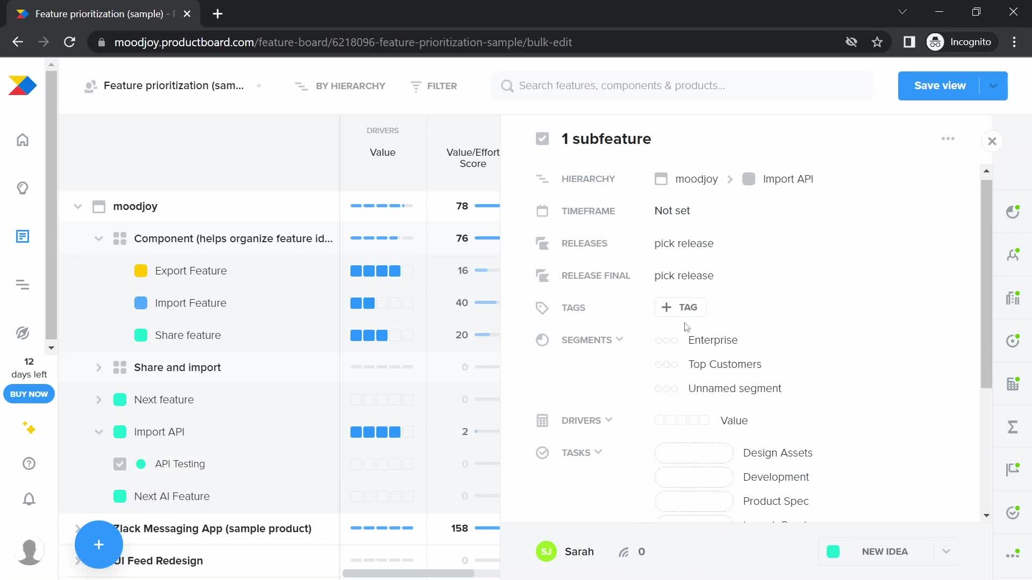
Task: Collapse the DRIVERS section
Action: pyautogui.click(x=608, y=420)
